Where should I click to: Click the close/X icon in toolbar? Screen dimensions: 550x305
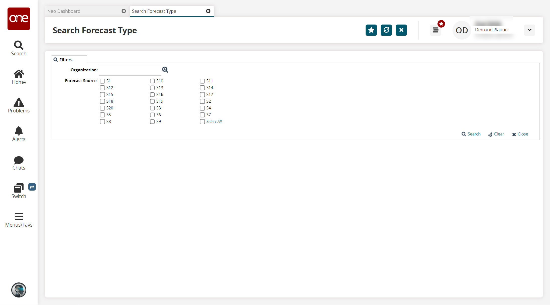(402, 30)
